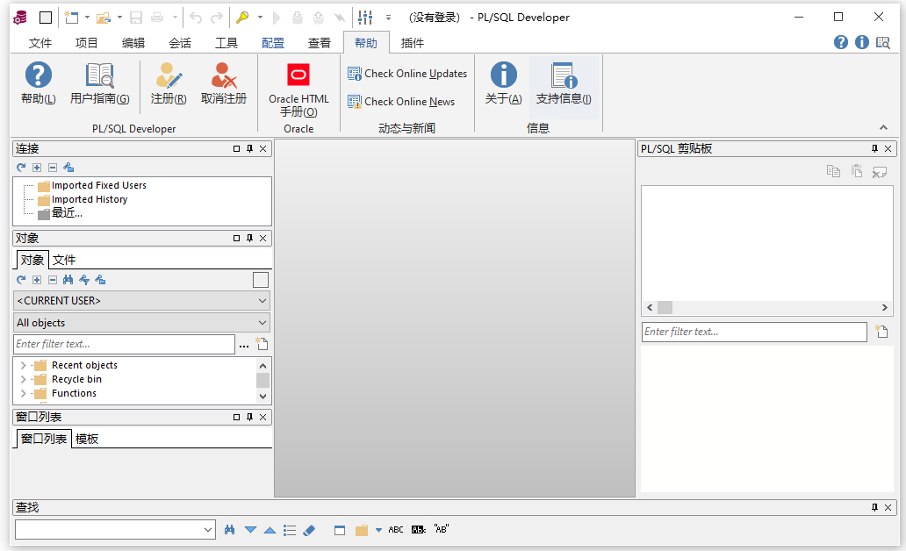Select the Imported History folder
906x551 pixels.
click(x=90, y=199)
